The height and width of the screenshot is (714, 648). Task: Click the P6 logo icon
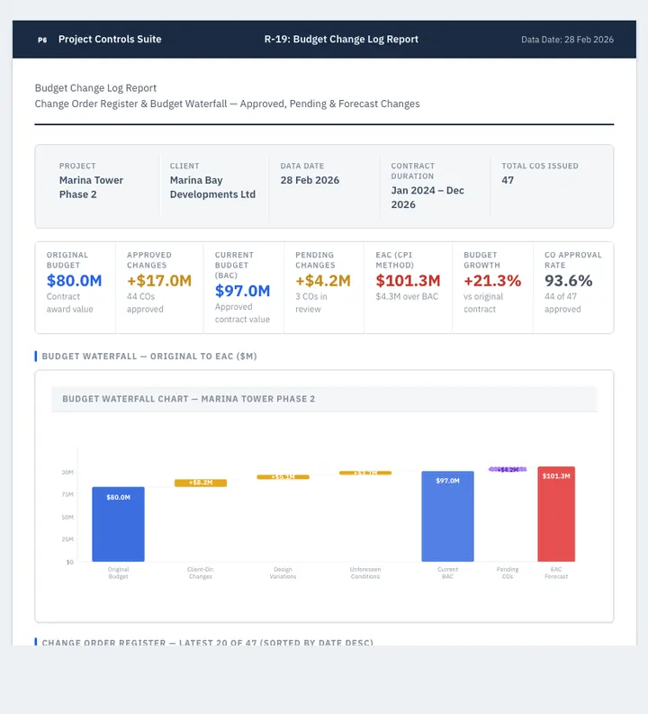coord(42,40)
